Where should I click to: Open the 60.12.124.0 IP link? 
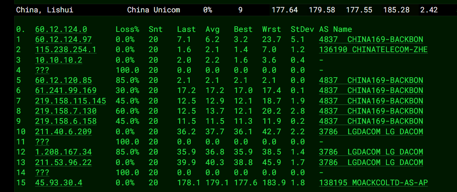[x=61, y=29]
